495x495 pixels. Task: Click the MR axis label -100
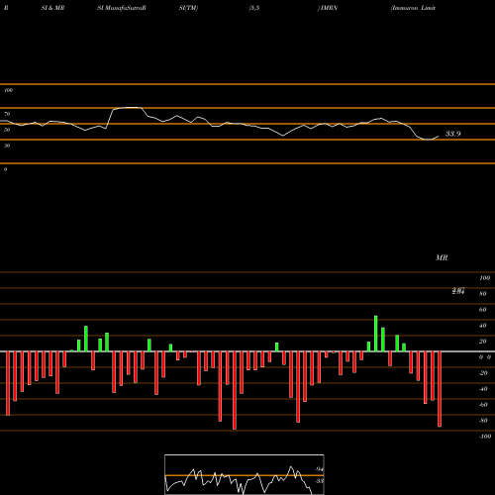pyautogui.click(x=485, y=437)
